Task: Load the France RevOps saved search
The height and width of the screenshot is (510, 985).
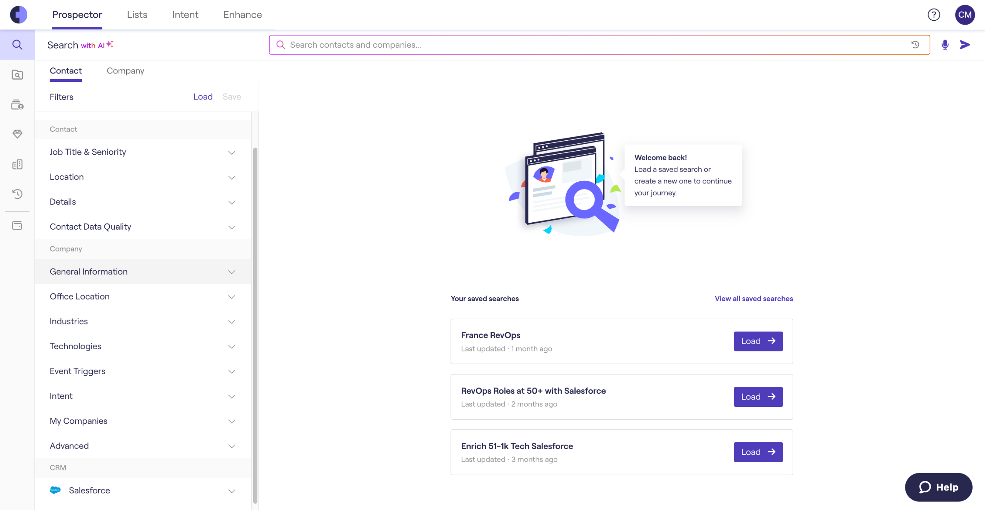Action: tap(758, 341)
